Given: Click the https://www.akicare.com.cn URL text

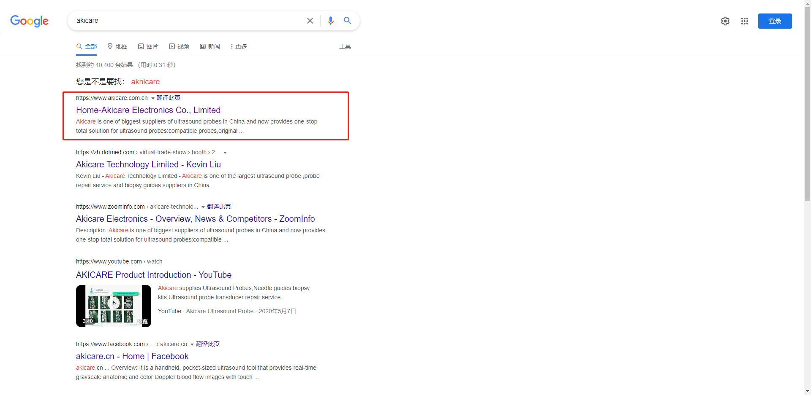Looking at the screenshot, I should (x=112, y=98).
